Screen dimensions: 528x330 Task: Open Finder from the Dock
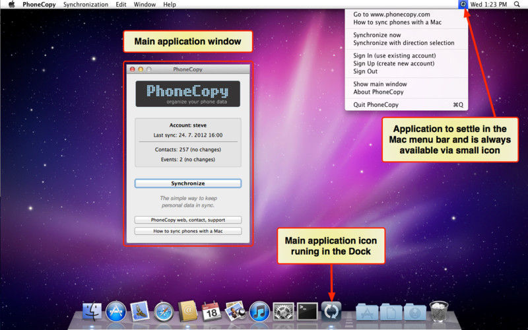tap(92, 312)
